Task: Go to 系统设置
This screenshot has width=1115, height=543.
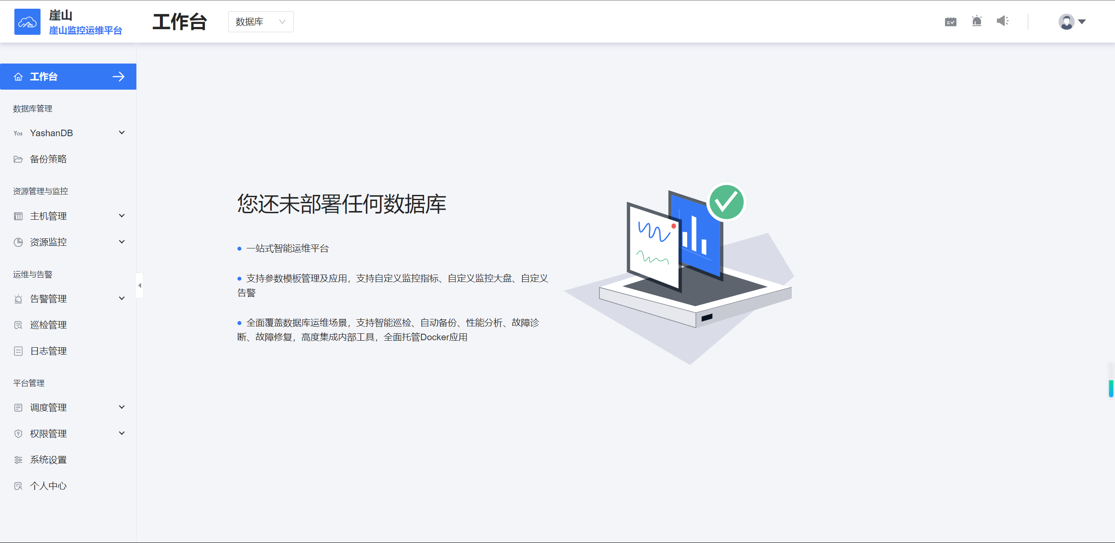Action: (x=68, y=460)
